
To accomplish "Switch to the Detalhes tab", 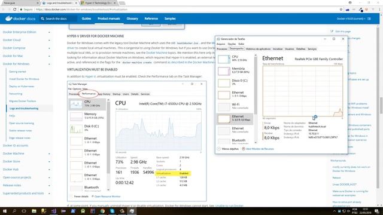I will (x=300, y=49).
